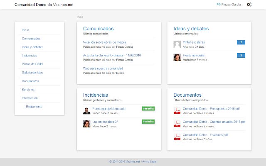
Task: Open the Fincas García user name
Action: (231, 5)
